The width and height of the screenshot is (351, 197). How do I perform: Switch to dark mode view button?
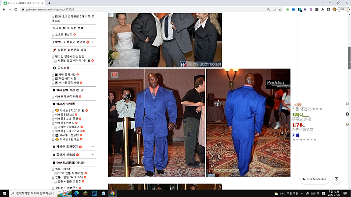[x=315, y=179]
